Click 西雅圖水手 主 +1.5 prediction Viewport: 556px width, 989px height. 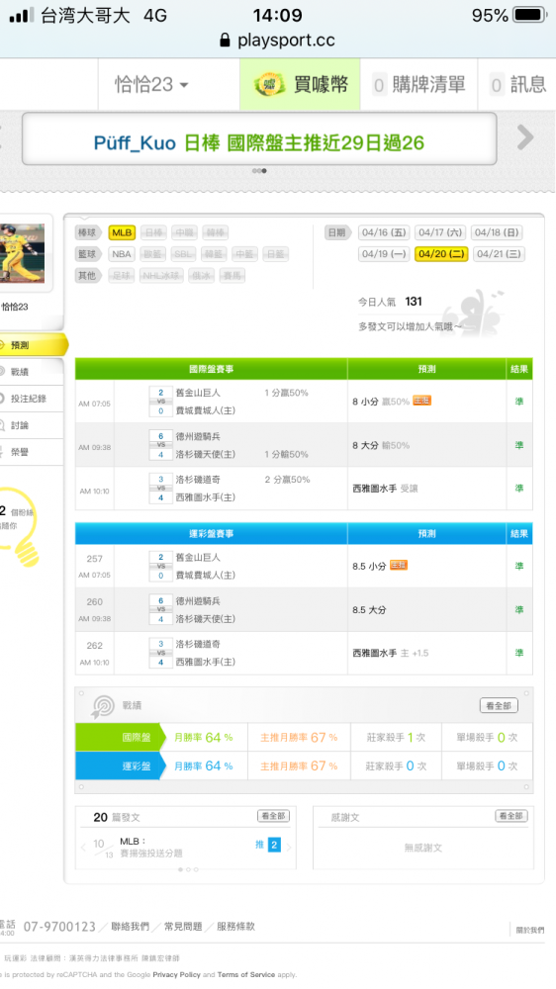pos(390,654)
